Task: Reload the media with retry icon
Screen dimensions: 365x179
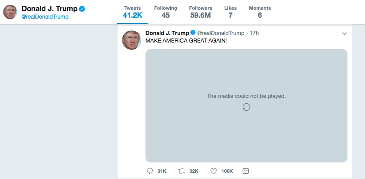Action: 246,107
